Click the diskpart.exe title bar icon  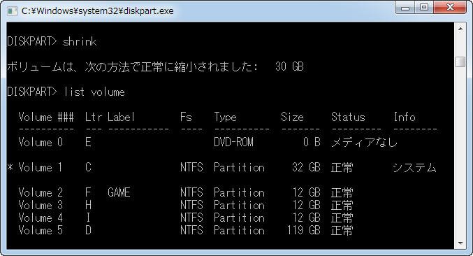pyautogui.click(x=12, y=11)
